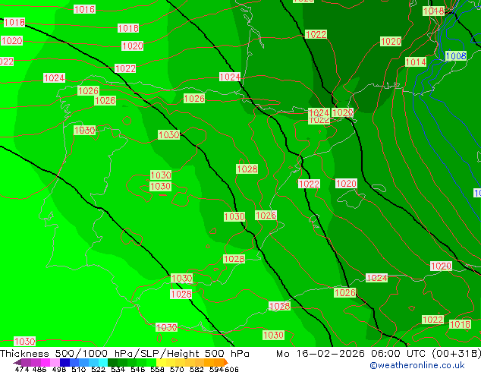
Task: Click the blue 1008 isobar label
Action: (x=456, y=56)
